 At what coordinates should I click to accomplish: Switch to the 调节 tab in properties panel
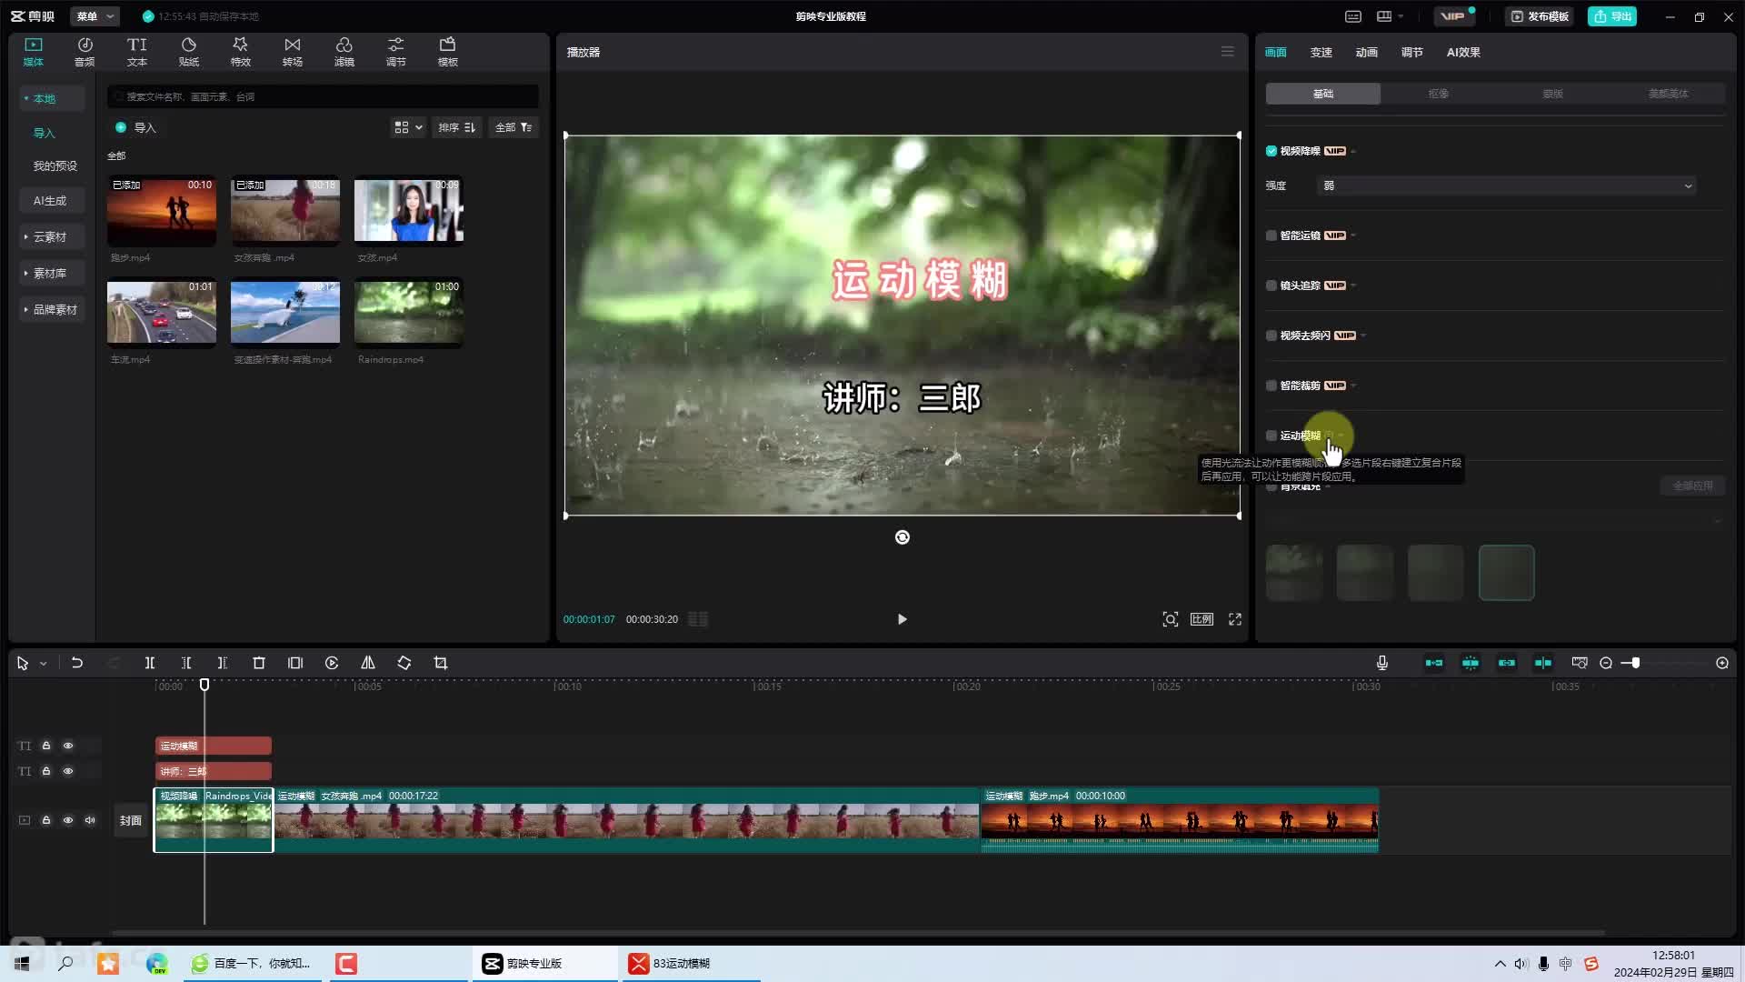tap(1411, 53)
